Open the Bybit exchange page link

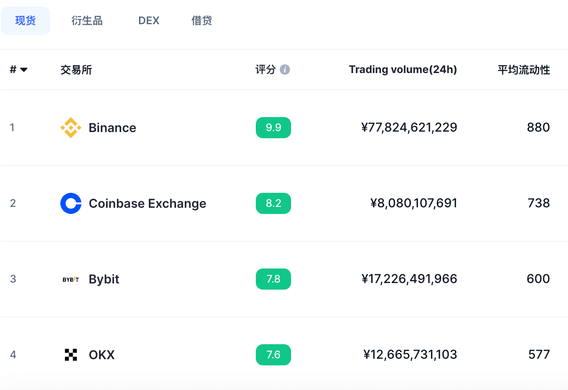[104, 279]
